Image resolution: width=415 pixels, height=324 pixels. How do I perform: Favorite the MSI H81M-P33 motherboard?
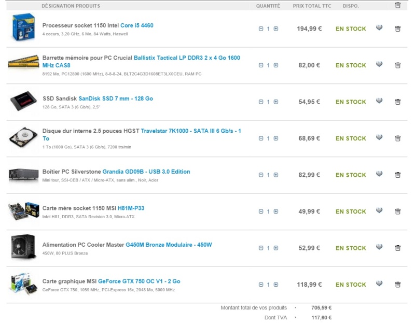(379, 210)
